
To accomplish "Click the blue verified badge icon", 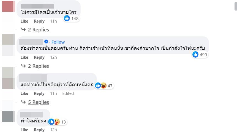I will point(47,42).
